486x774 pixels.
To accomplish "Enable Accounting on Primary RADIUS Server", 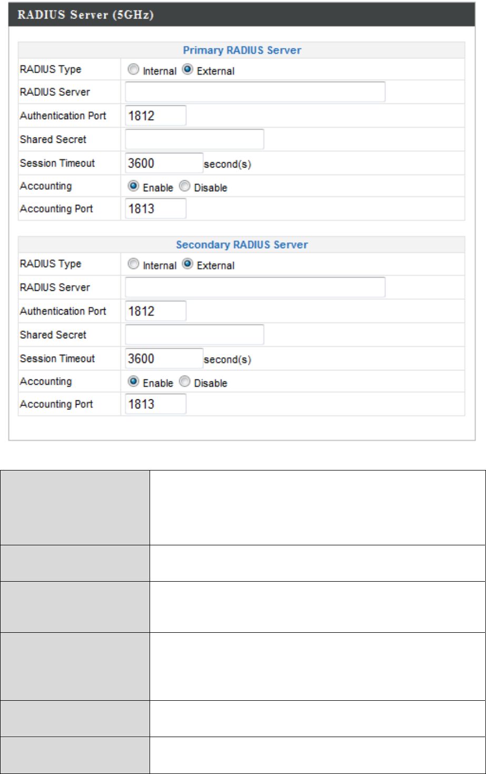I will pos(134,186).
